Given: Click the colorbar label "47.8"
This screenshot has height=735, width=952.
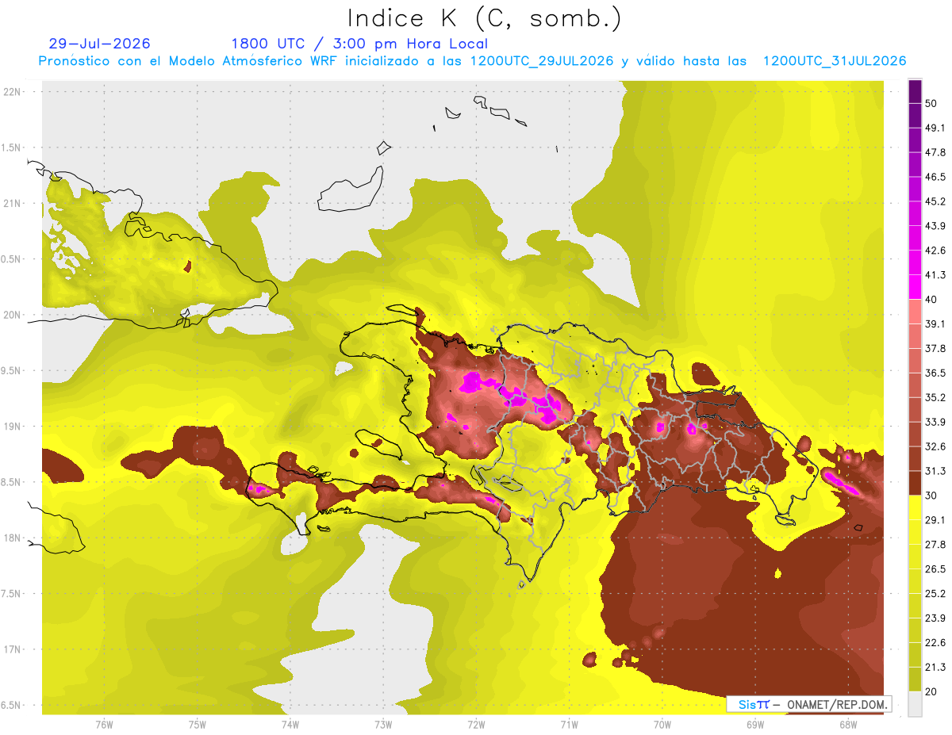Looking at the screenshot, I should coord(936,153).
